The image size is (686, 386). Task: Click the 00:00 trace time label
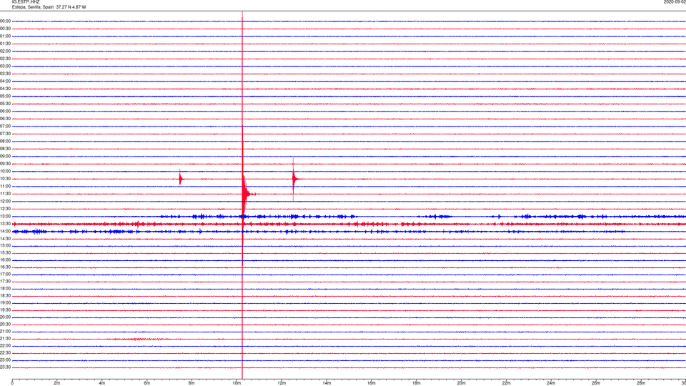pyautogui.click(x=5, y=21)
